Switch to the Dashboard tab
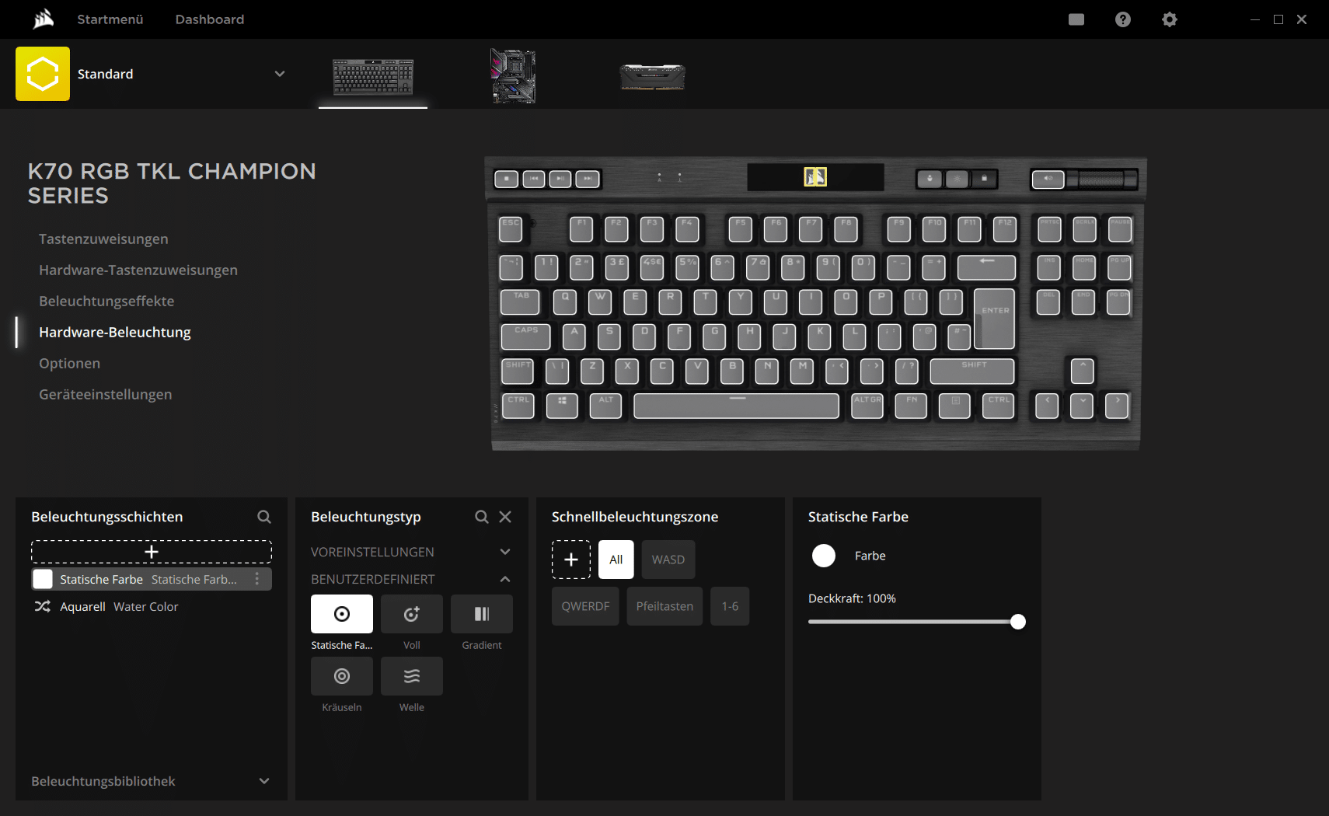Viewport: 1329px width, 816px height. [209, 19]
